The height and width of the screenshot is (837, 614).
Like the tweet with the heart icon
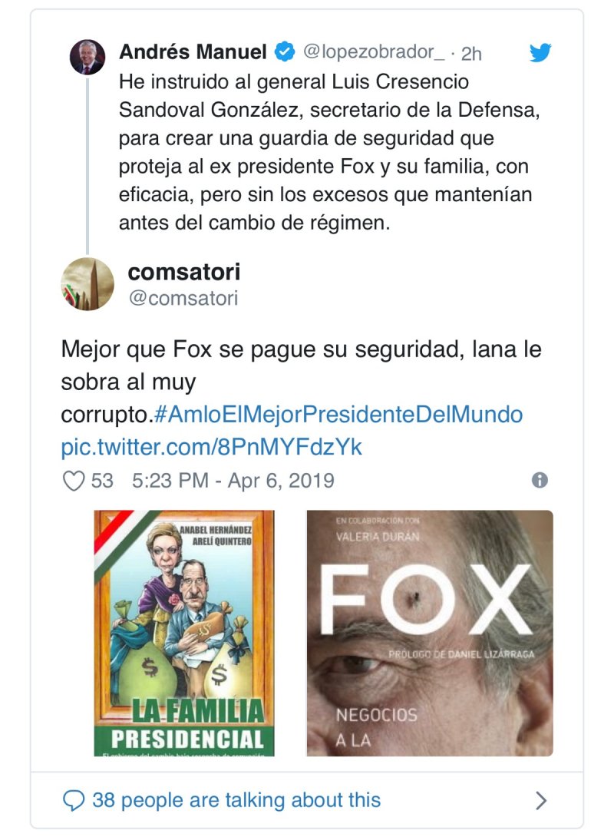click(x=73, y=481)
